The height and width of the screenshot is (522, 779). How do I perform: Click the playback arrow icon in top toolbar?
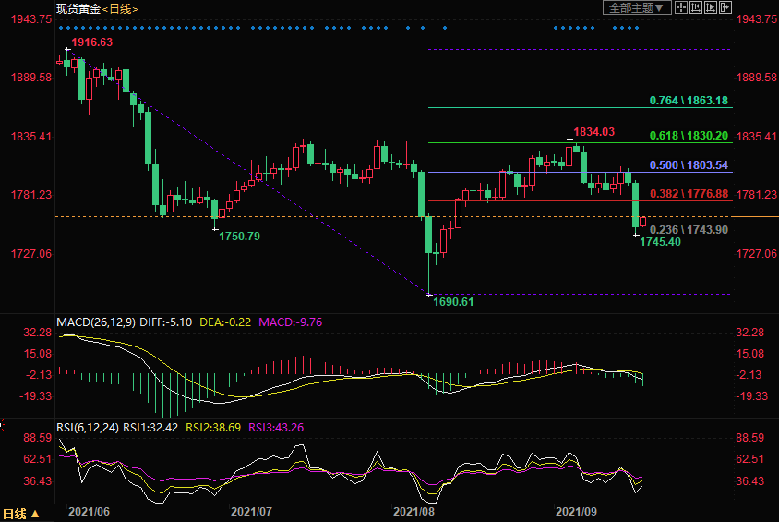point(710,8)
